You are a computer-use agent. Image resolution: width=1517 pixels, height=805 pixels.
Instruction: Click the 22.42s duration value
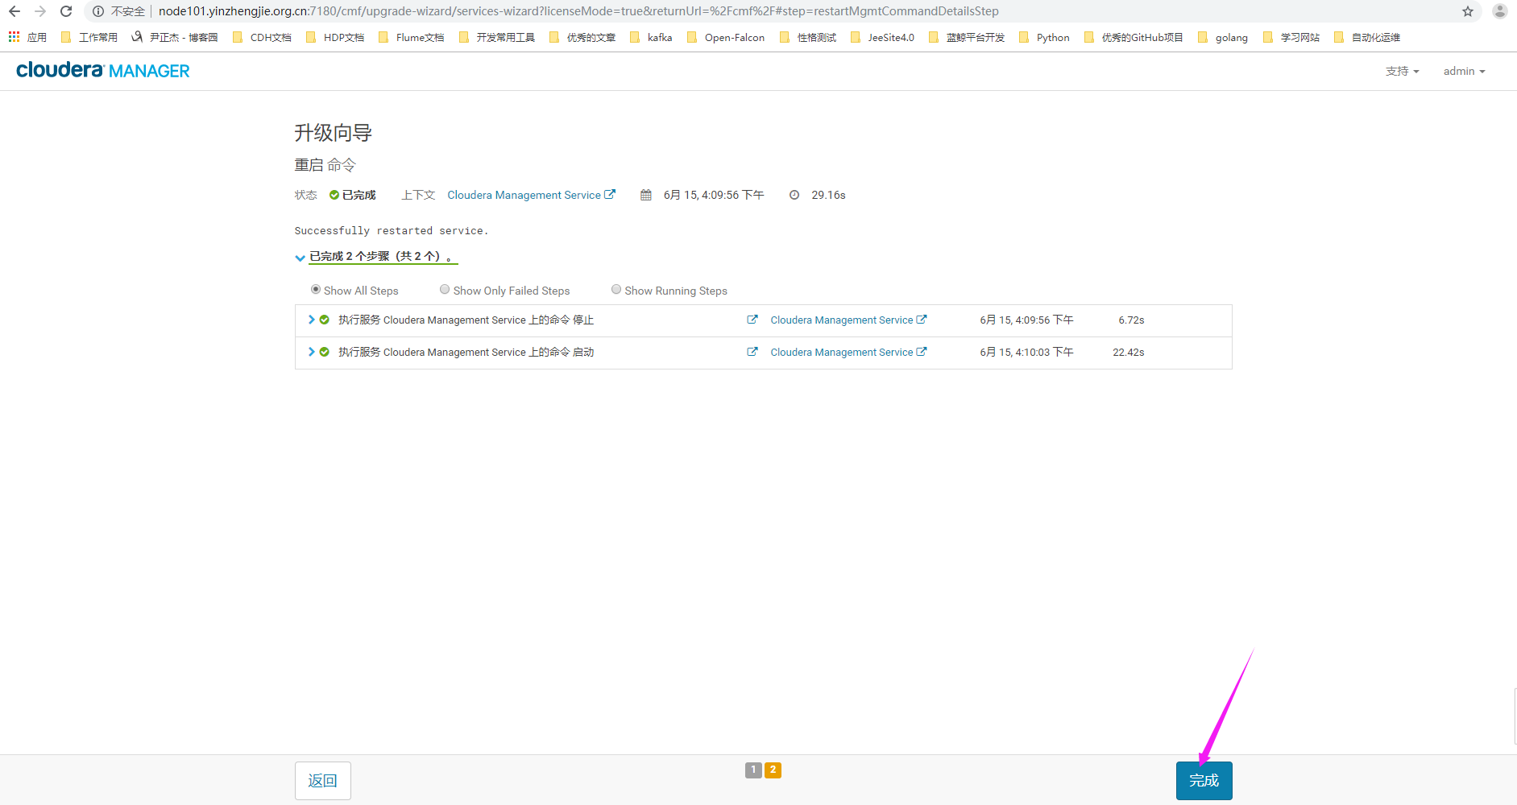click(x=1128, y=352)
